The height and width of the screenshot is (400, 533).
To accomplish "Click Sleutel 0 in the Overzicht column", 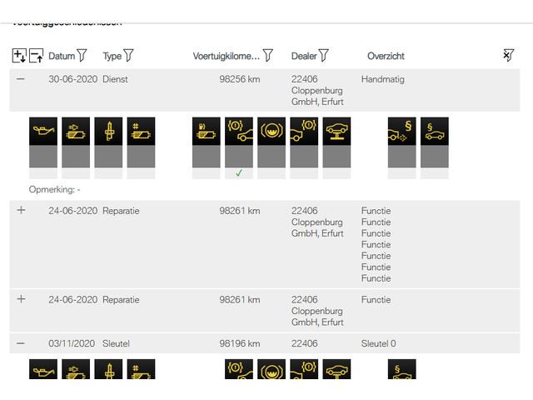I will 378,343.
